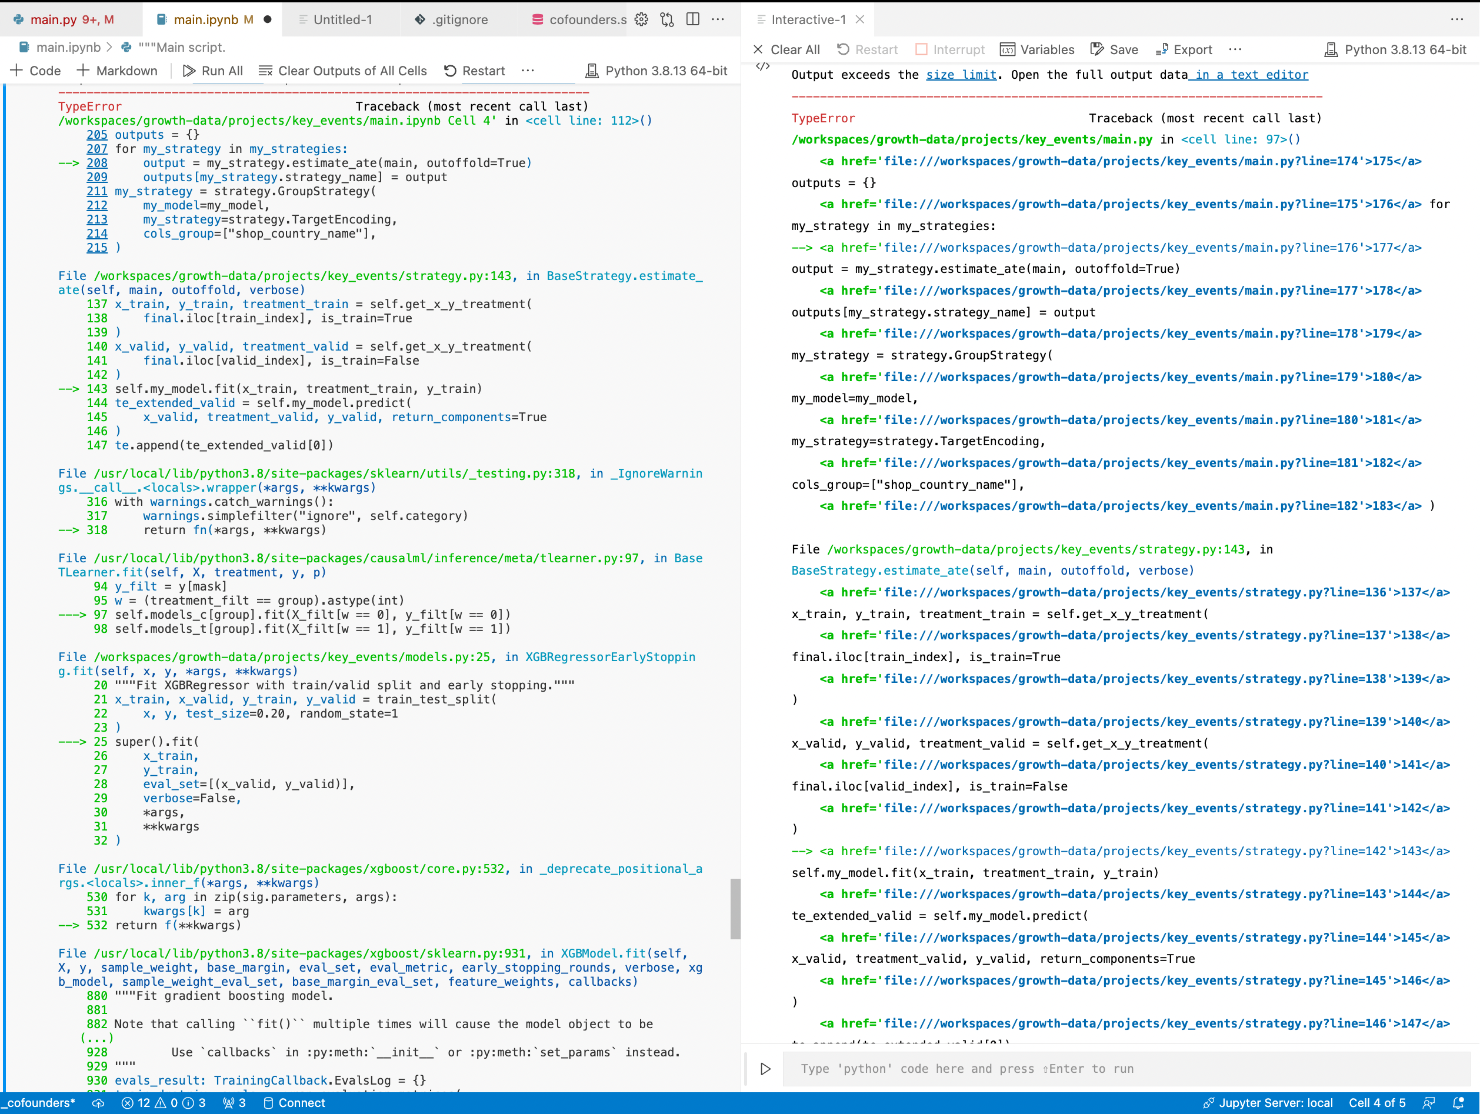Click Interrupt in the interactive toolbar
Image resolution: width=1480 pixels, height=1114 pixels.
point(949,49)
